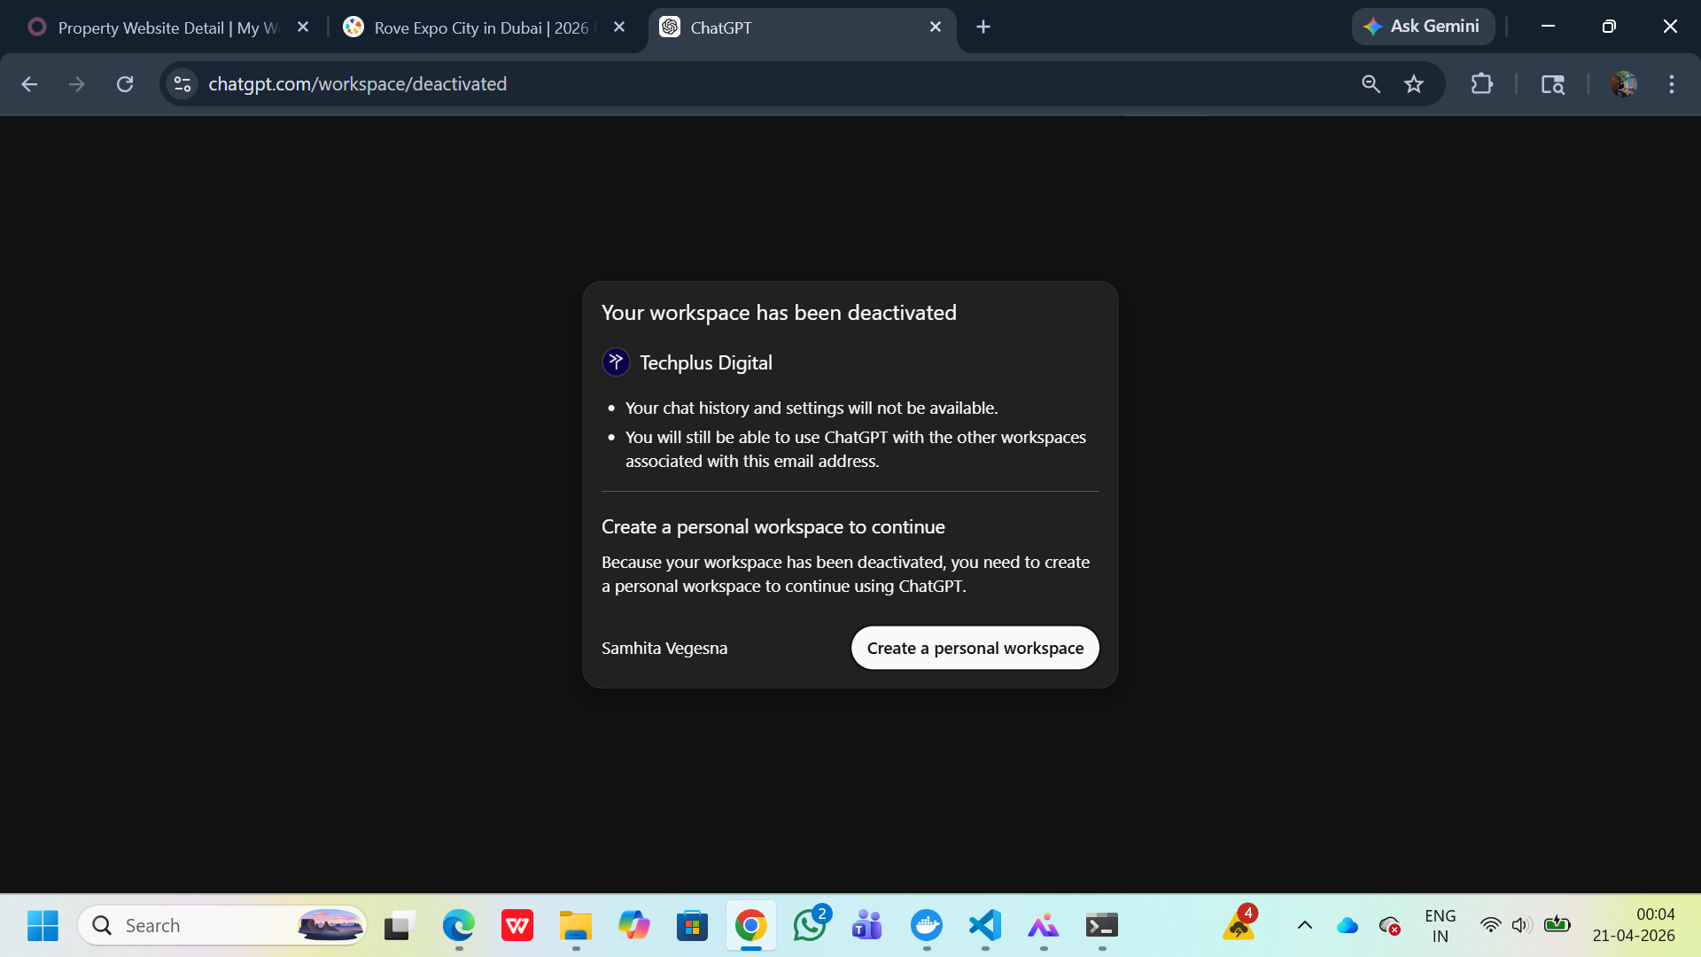Open Microsoft Teams from taskbar
The image size is (1701, 957).
tap(868, 926)
